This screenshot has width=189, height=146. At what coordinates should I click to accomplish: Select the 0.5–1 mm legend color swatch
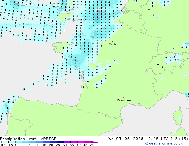(x=12, y=142)
